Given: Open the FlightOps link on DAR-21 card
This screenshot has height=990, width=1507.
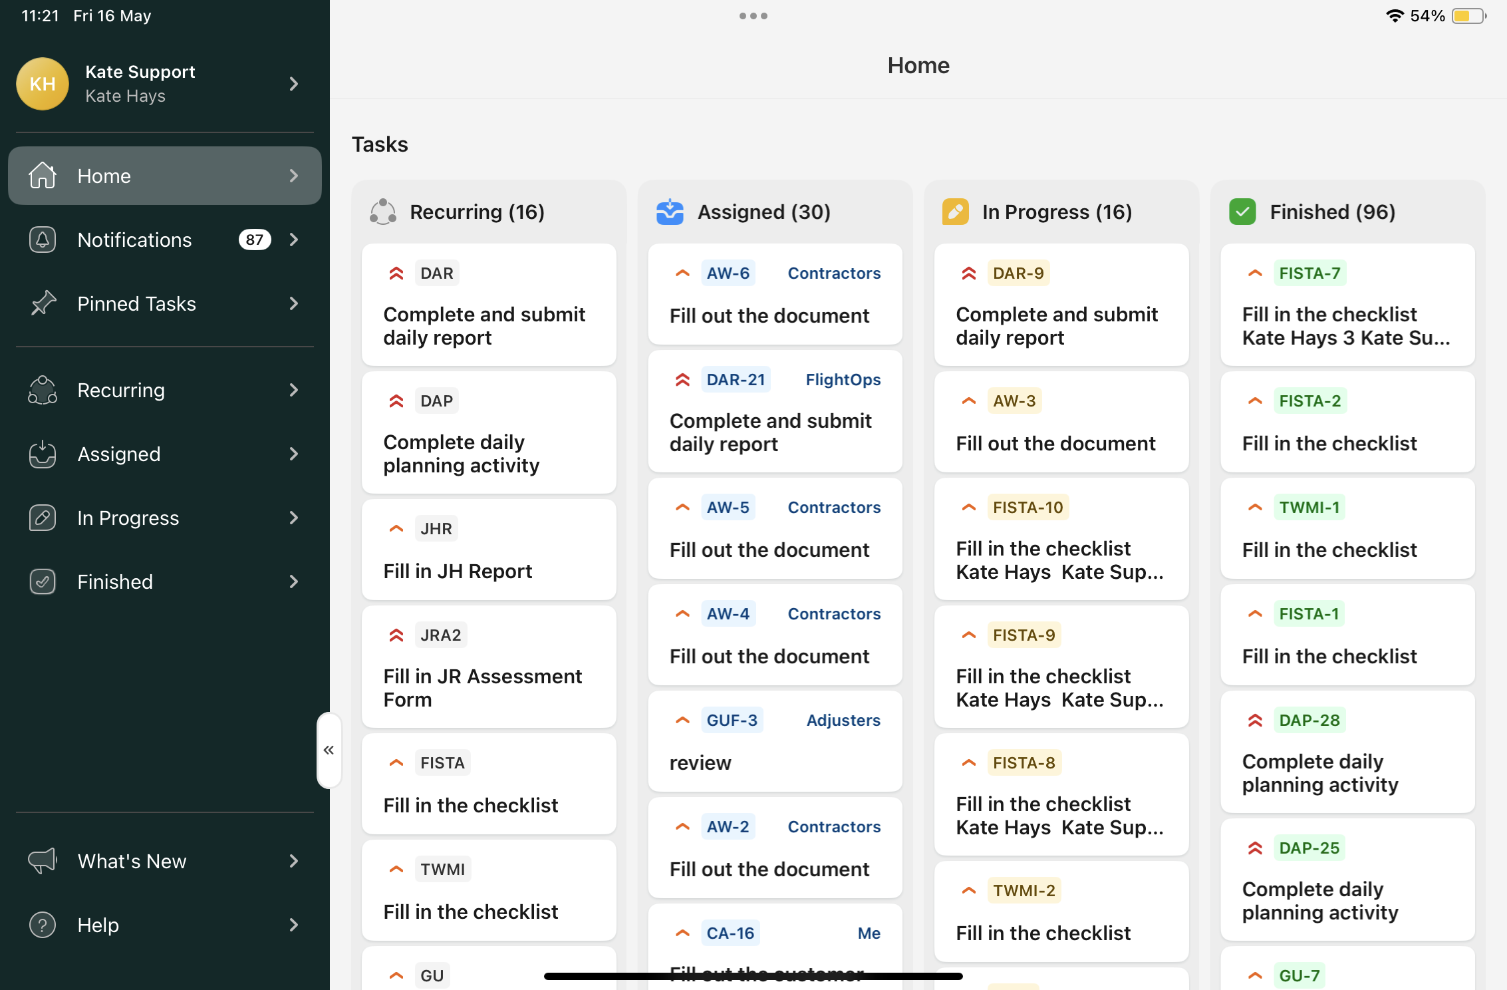Looking at the screenshot, I should coord(843,380).
